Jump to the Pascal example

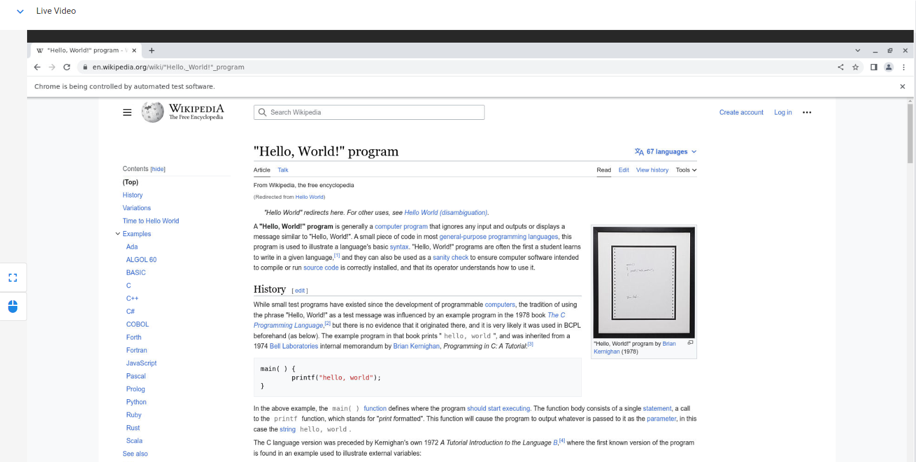(x=136, y=376)
